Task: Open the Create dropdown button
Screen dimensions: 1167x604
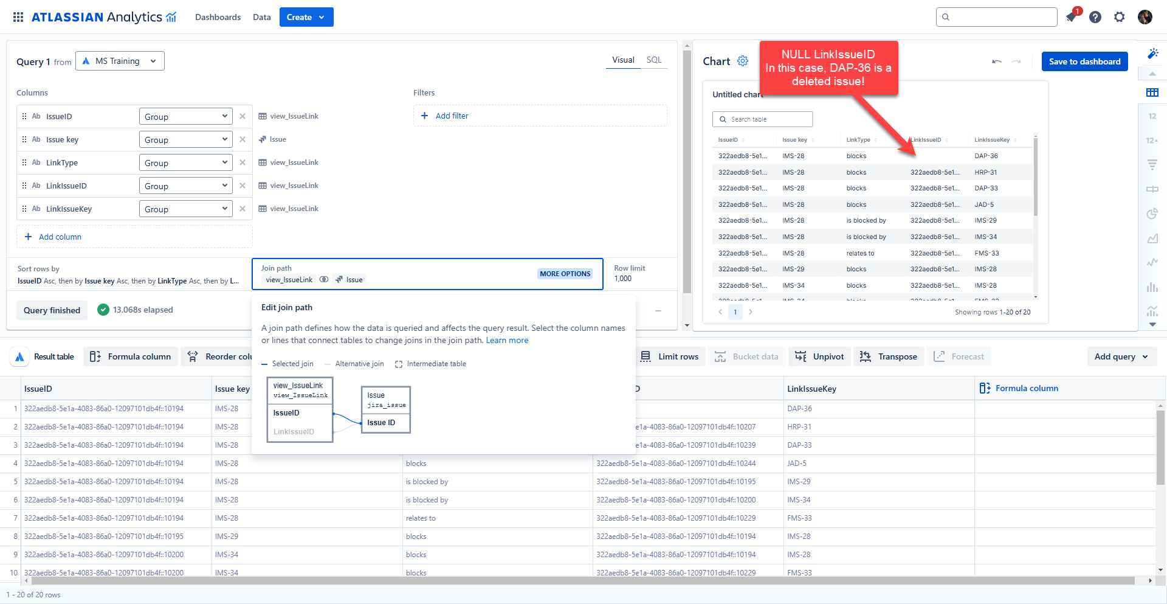Action: click(x=306, y=17)
